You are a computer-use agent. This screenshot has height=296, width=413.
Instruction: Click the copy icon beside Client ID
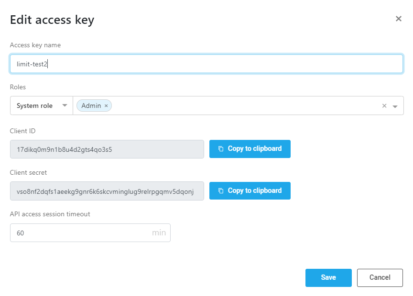click(x=221, y=148)
